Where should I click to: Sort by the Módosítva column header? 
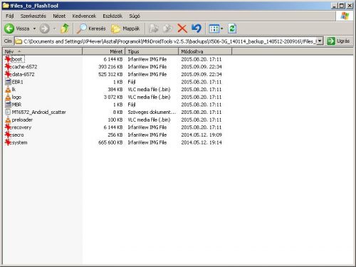click(x=205, y=51)
